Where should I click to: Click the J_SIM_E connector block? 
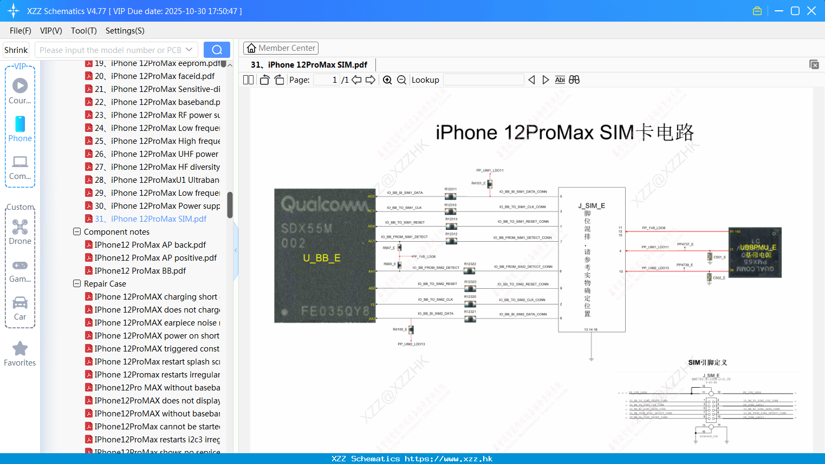point(592,260)
